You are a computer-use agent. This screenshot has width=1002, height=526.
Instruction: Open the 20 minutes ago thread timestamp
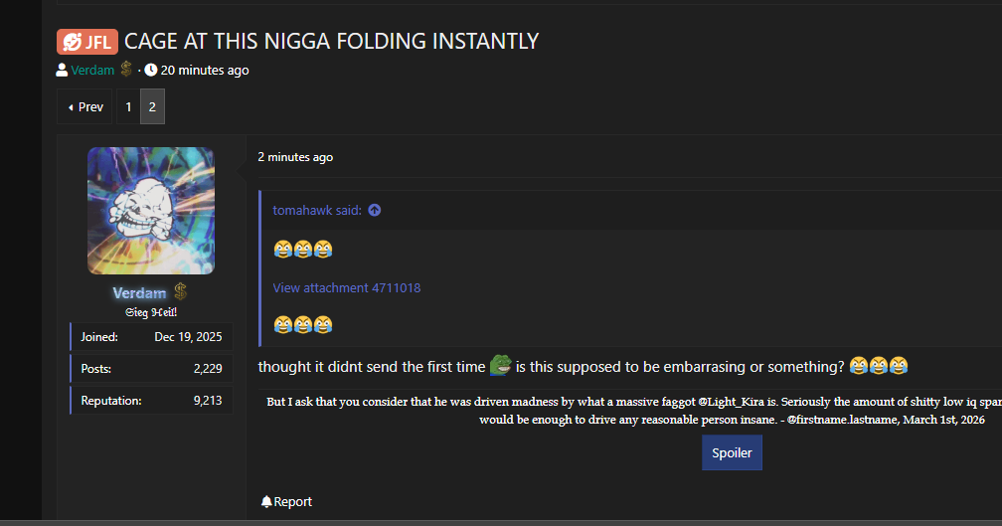[205, 71]
